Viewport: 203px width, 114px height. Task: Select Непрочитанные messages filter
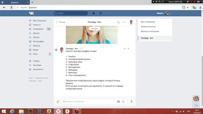point(148,27)
